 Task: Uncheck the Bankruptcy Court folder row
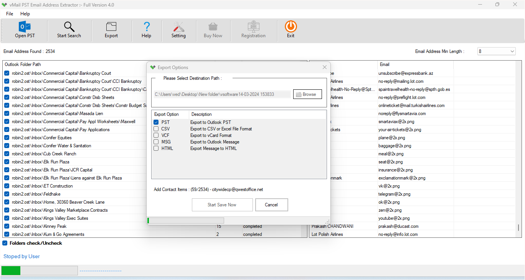point(7,73)
